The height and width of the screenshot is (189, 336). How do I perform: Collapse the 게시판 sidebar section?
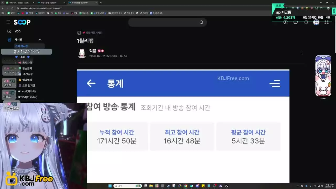pyautogui.click(x=40, y=40)
